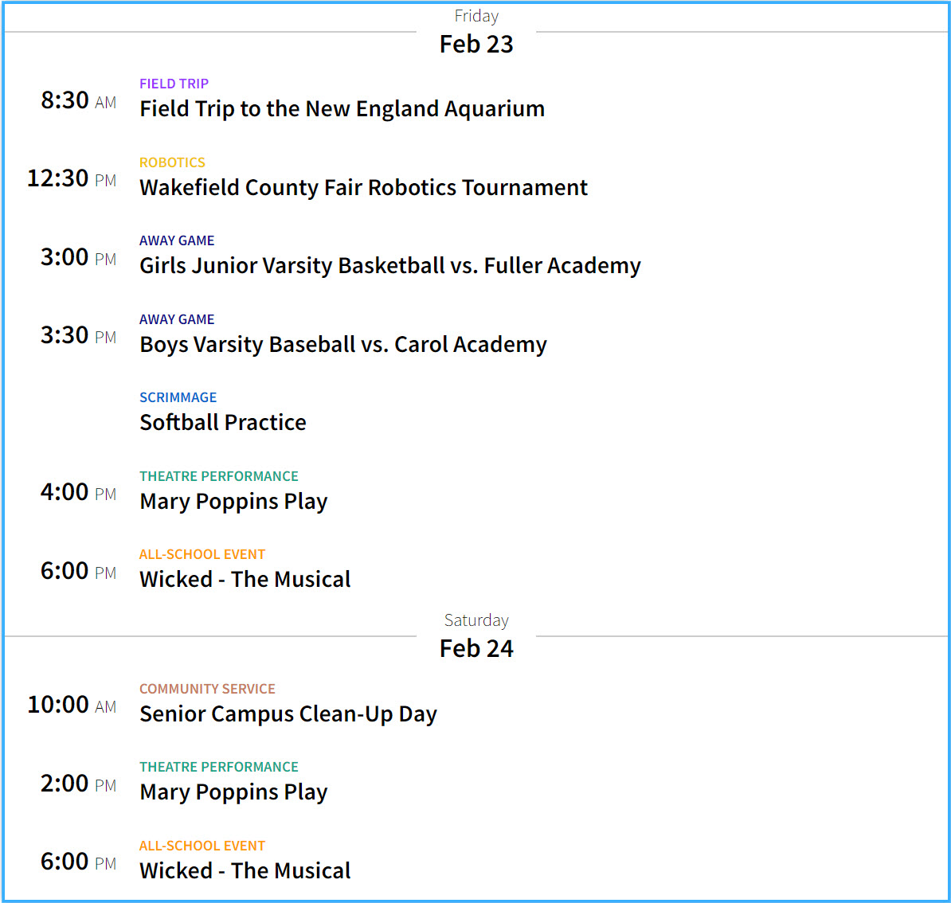Open Saturday's Mary Poppins Play event
The image size is (951, 903).
(233, 792)
